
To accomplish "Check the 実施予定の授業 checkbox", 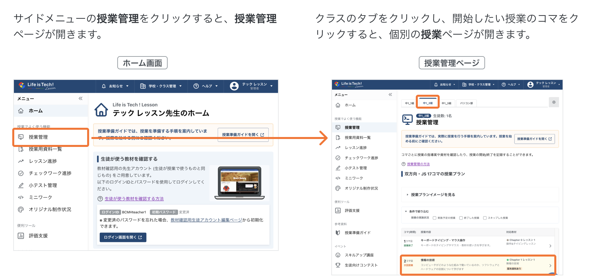I will pos(434,218).
